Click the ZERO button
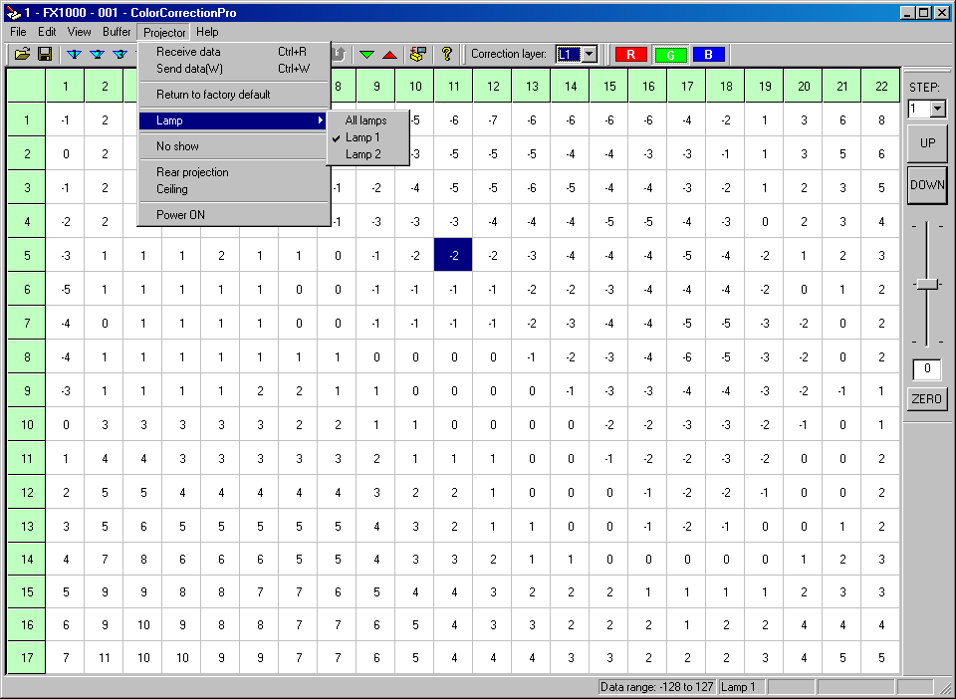The height and width of the screenshot is (699, 956). pyautogui.click(x=927, y=399)
